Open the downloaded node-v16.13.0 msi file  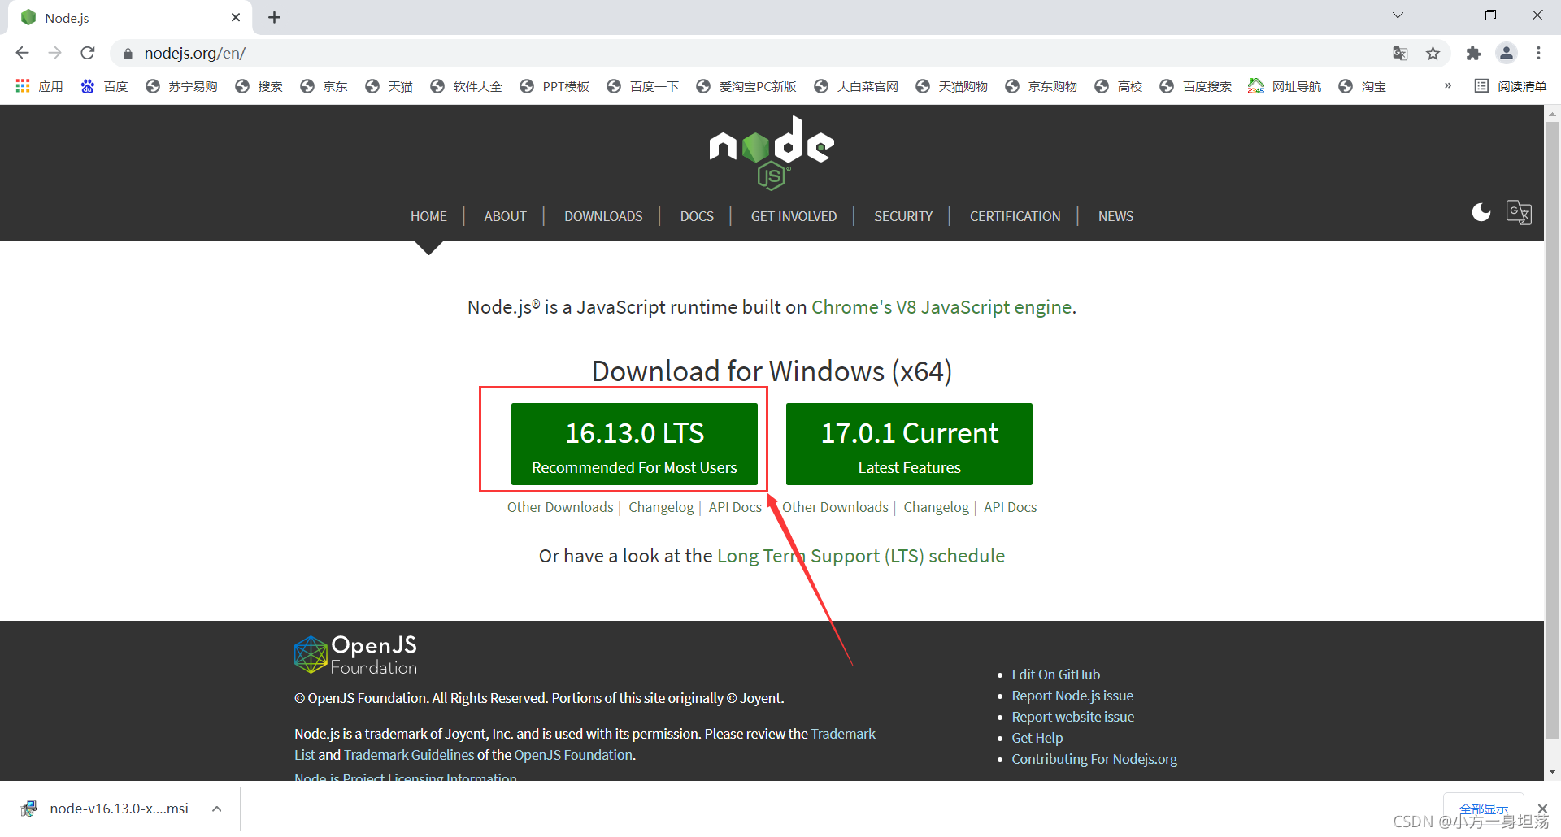point(106,809)
